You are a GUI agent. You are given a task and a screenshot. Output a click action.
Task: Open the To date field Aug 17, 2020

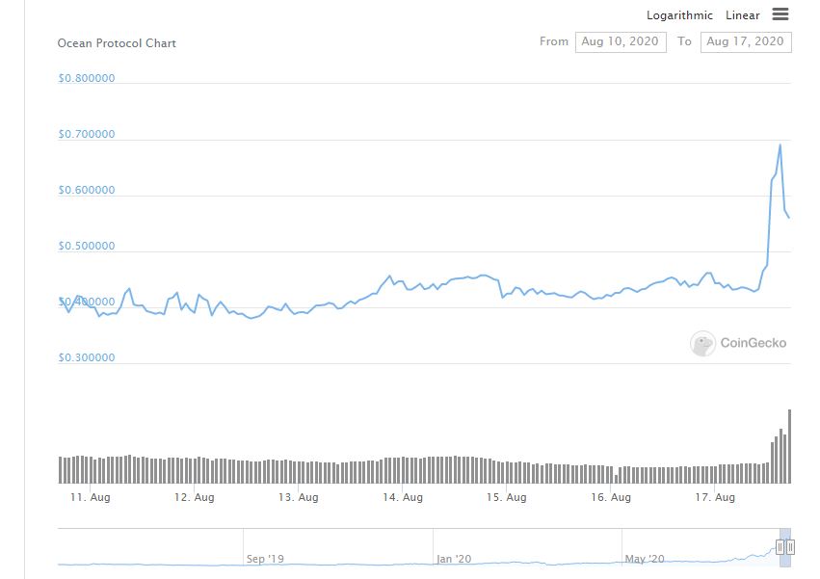pos(746,41)
